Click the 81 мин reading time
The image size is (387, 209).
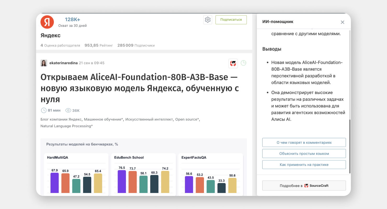(x=54, y=111)
